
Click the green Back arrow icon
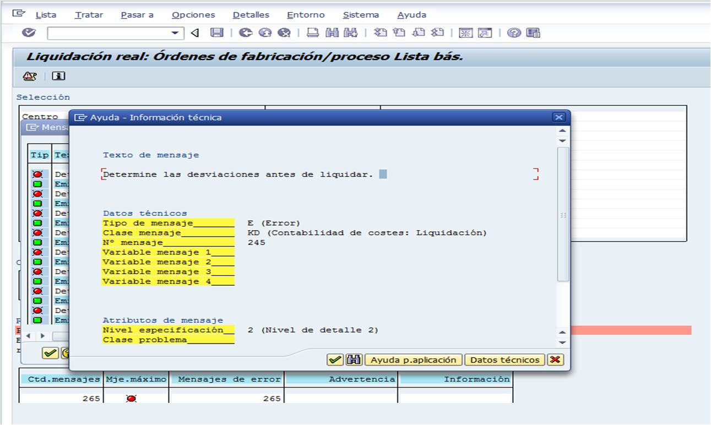pyautogui.click(x=246, y=33)
